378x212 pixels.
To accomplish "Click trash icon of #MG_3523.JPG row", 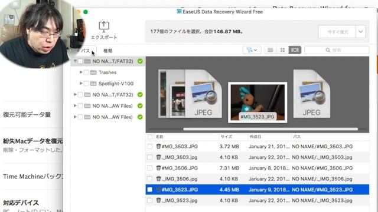I will tap(158, 190).
